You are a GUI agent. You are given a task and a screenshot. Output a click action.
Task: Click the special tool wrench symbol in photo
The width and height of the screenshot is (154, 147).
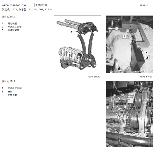pos(147,57)
